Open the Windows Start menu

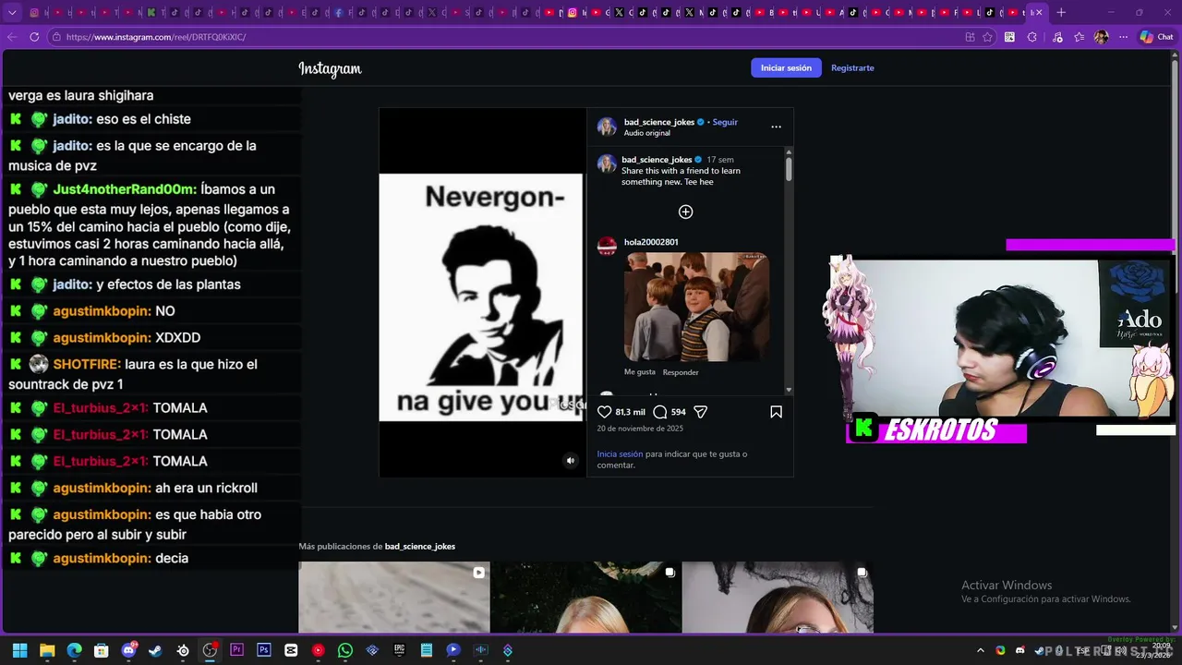(x=19, y=650)
